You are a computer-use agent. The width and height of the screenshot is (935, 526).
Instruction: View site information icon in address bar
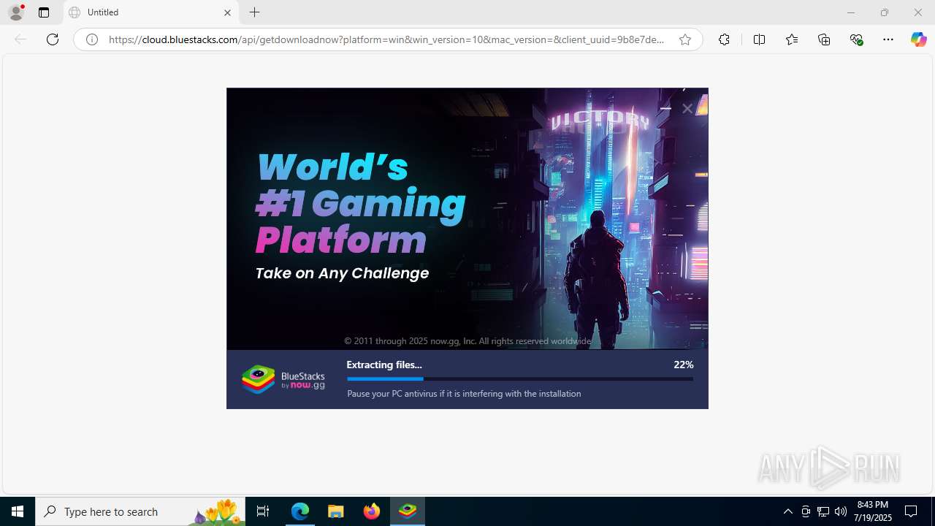pyautogui.click(x=92, y=39)
